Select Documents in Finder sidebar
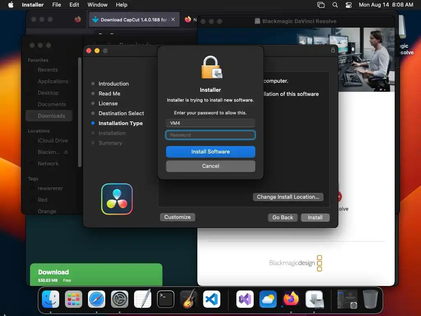Image resolution: width=421 pixels, height=316 pixels. [x=52, y=105]
